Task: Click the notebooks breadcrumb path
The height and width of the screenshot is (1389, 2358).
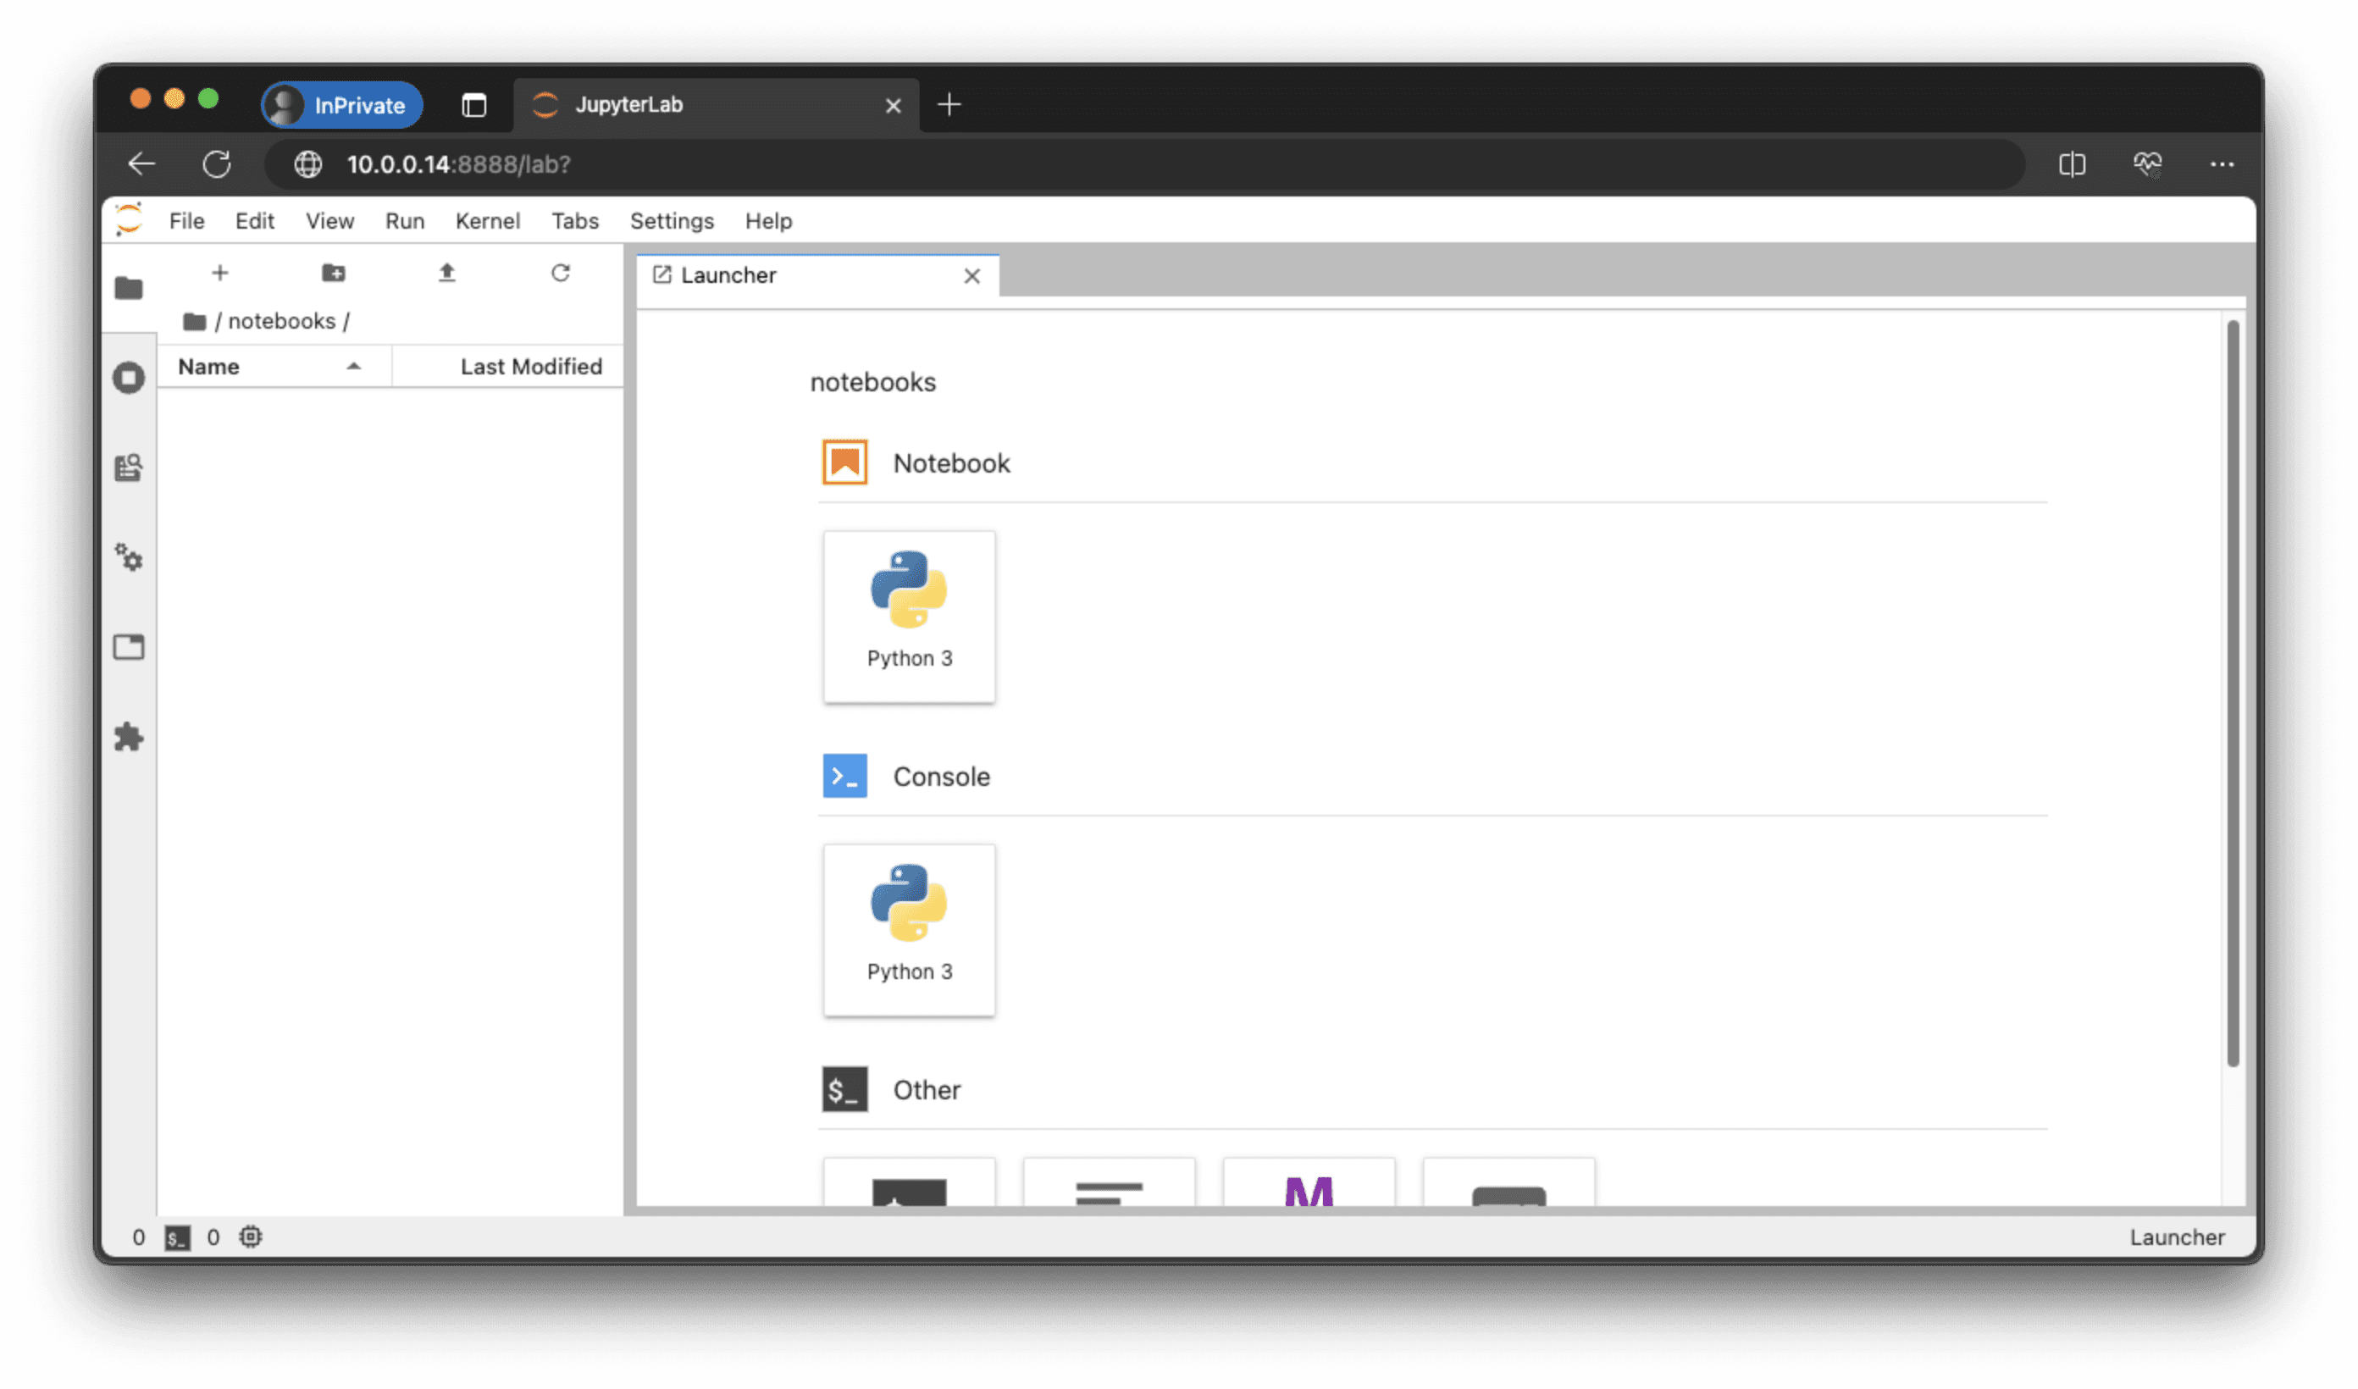Action: (x=282, y=321)
